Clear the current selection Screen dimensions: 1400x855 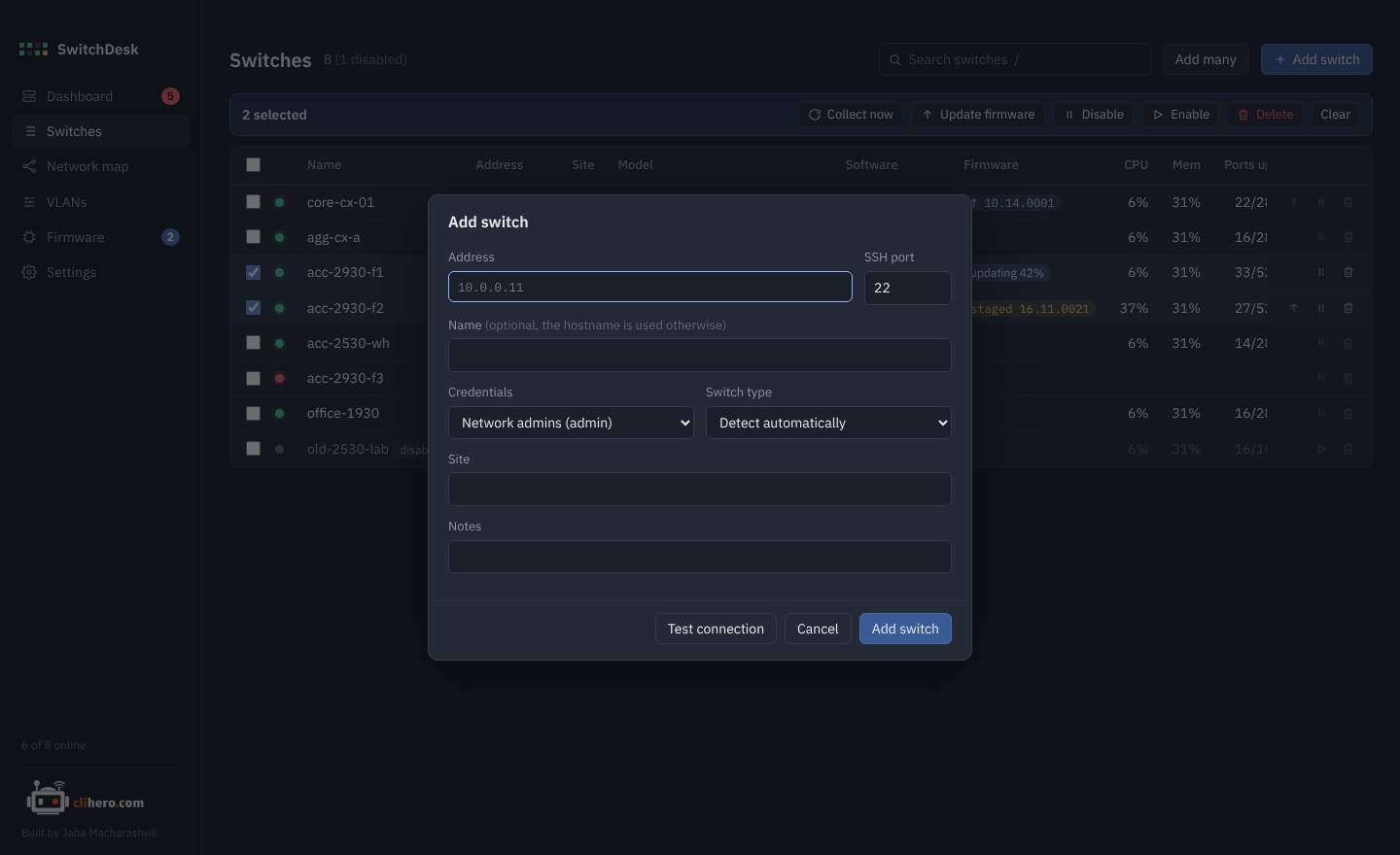click(1336, 115)
